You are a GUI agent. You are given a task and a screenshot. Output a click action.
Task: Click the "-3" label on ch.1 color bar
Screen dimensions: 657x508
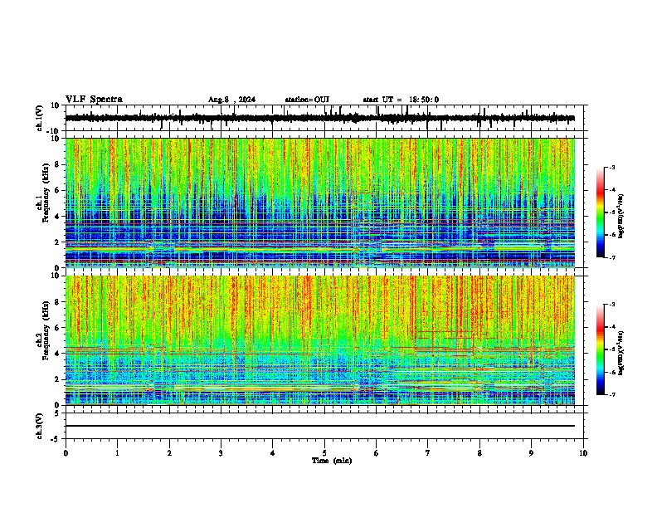[x=612, y=167]
